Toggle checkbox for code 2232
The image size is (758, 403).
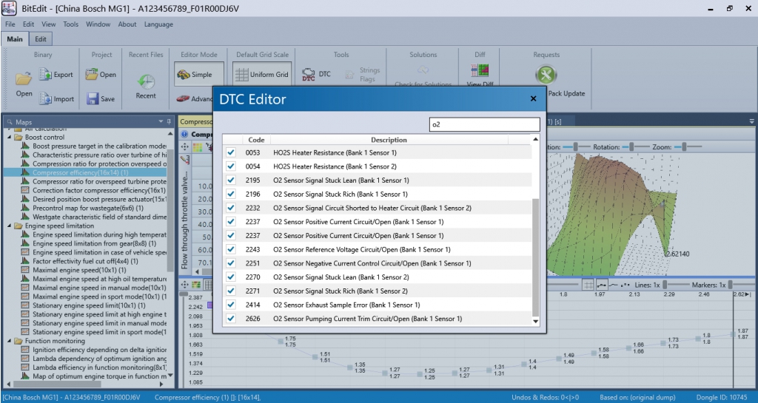pyautogui.click(x=231, y=208)
